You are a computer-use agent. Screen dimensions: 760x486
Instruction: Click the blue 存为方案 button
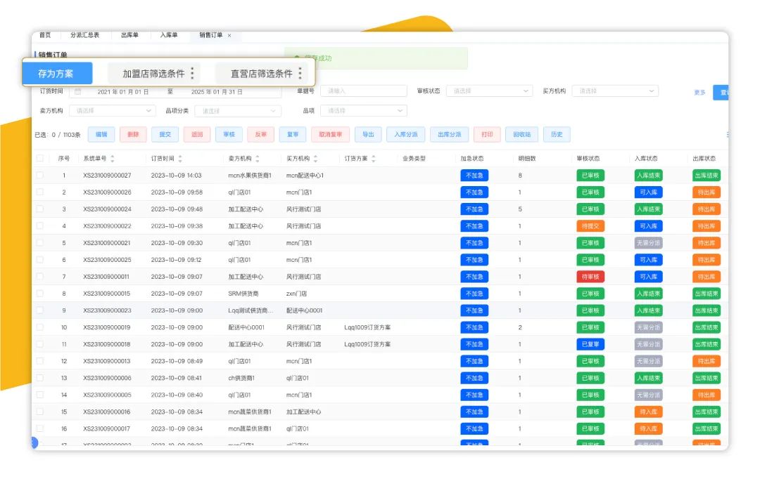[x=56, y=73]
